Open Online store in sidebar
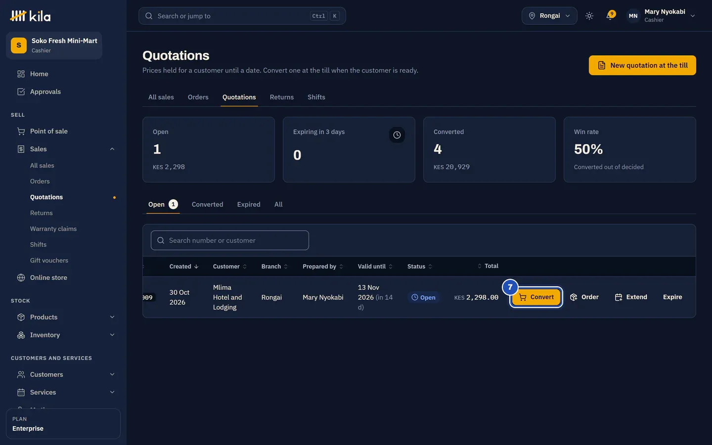This screenshot has width=712, height=445. tap(63, 277)
